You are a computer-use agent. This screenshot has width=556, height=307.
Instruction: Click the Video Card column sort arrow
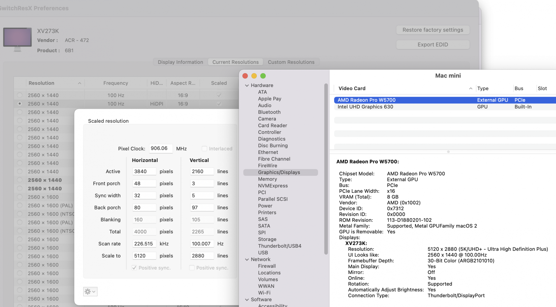[x=471, y=88]
